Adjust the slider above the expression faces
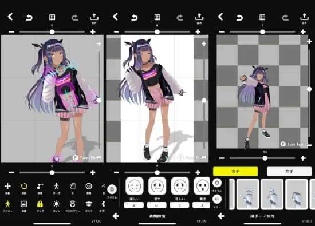Screen dimensions: 315x226 point(157,172)
